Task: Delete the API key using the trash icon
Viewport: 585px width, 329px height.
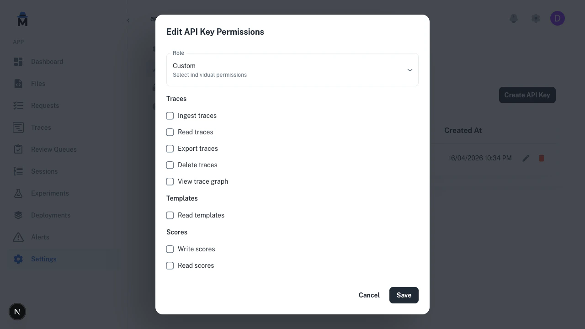Action: [541, 158]
